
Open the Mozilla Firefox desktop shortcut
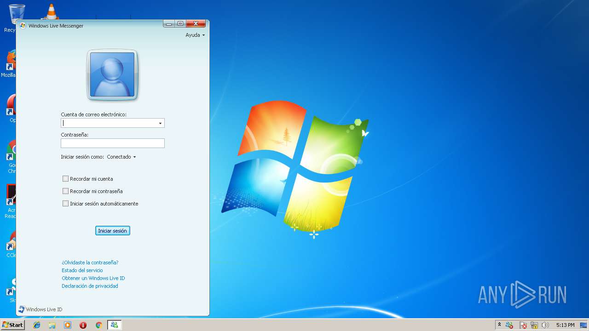tap(9, 63)
